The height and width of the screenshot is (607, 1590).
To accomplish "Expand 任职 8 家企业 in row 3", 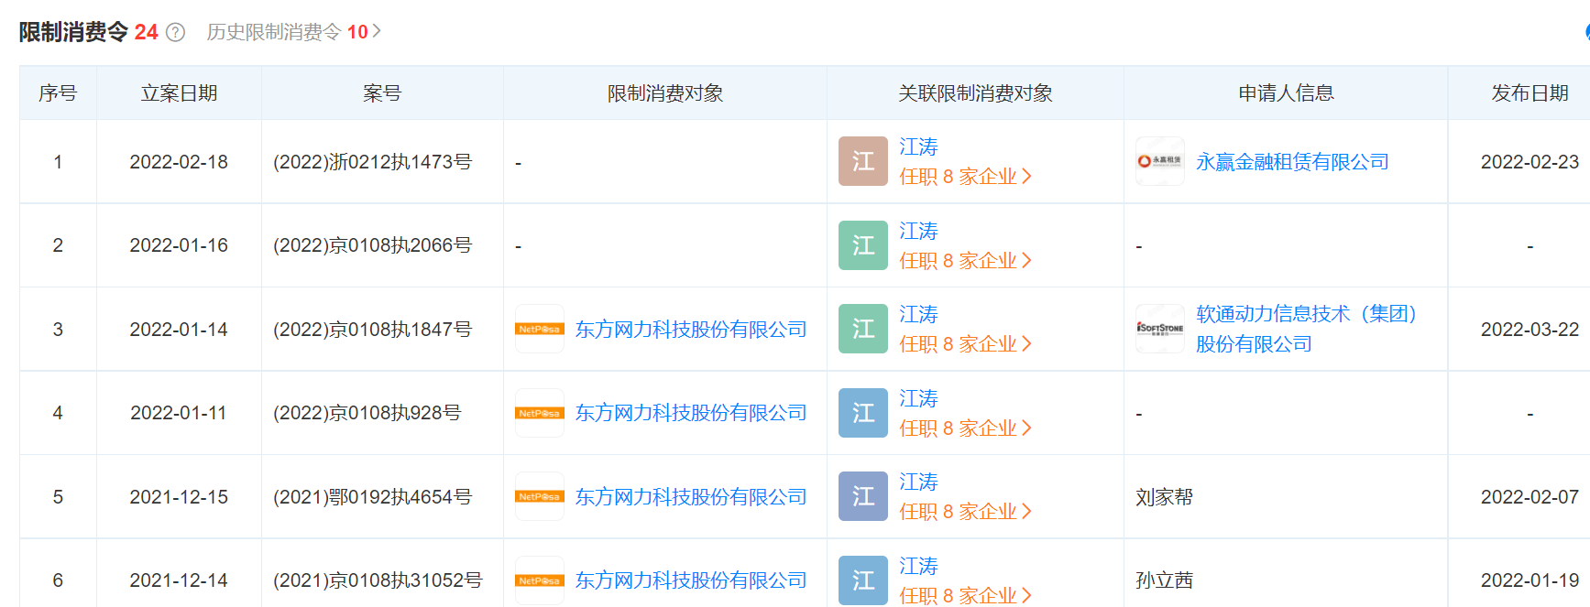I will (x=965, y=344).
